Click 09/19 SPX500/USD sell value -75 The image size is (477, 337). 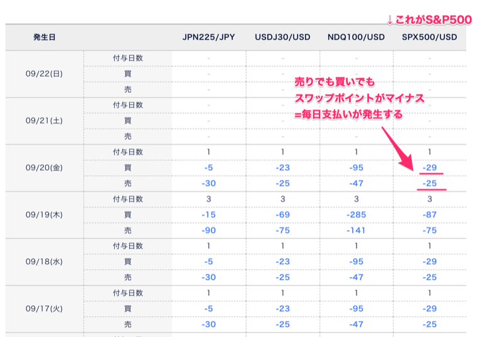(x=429, y=231)
